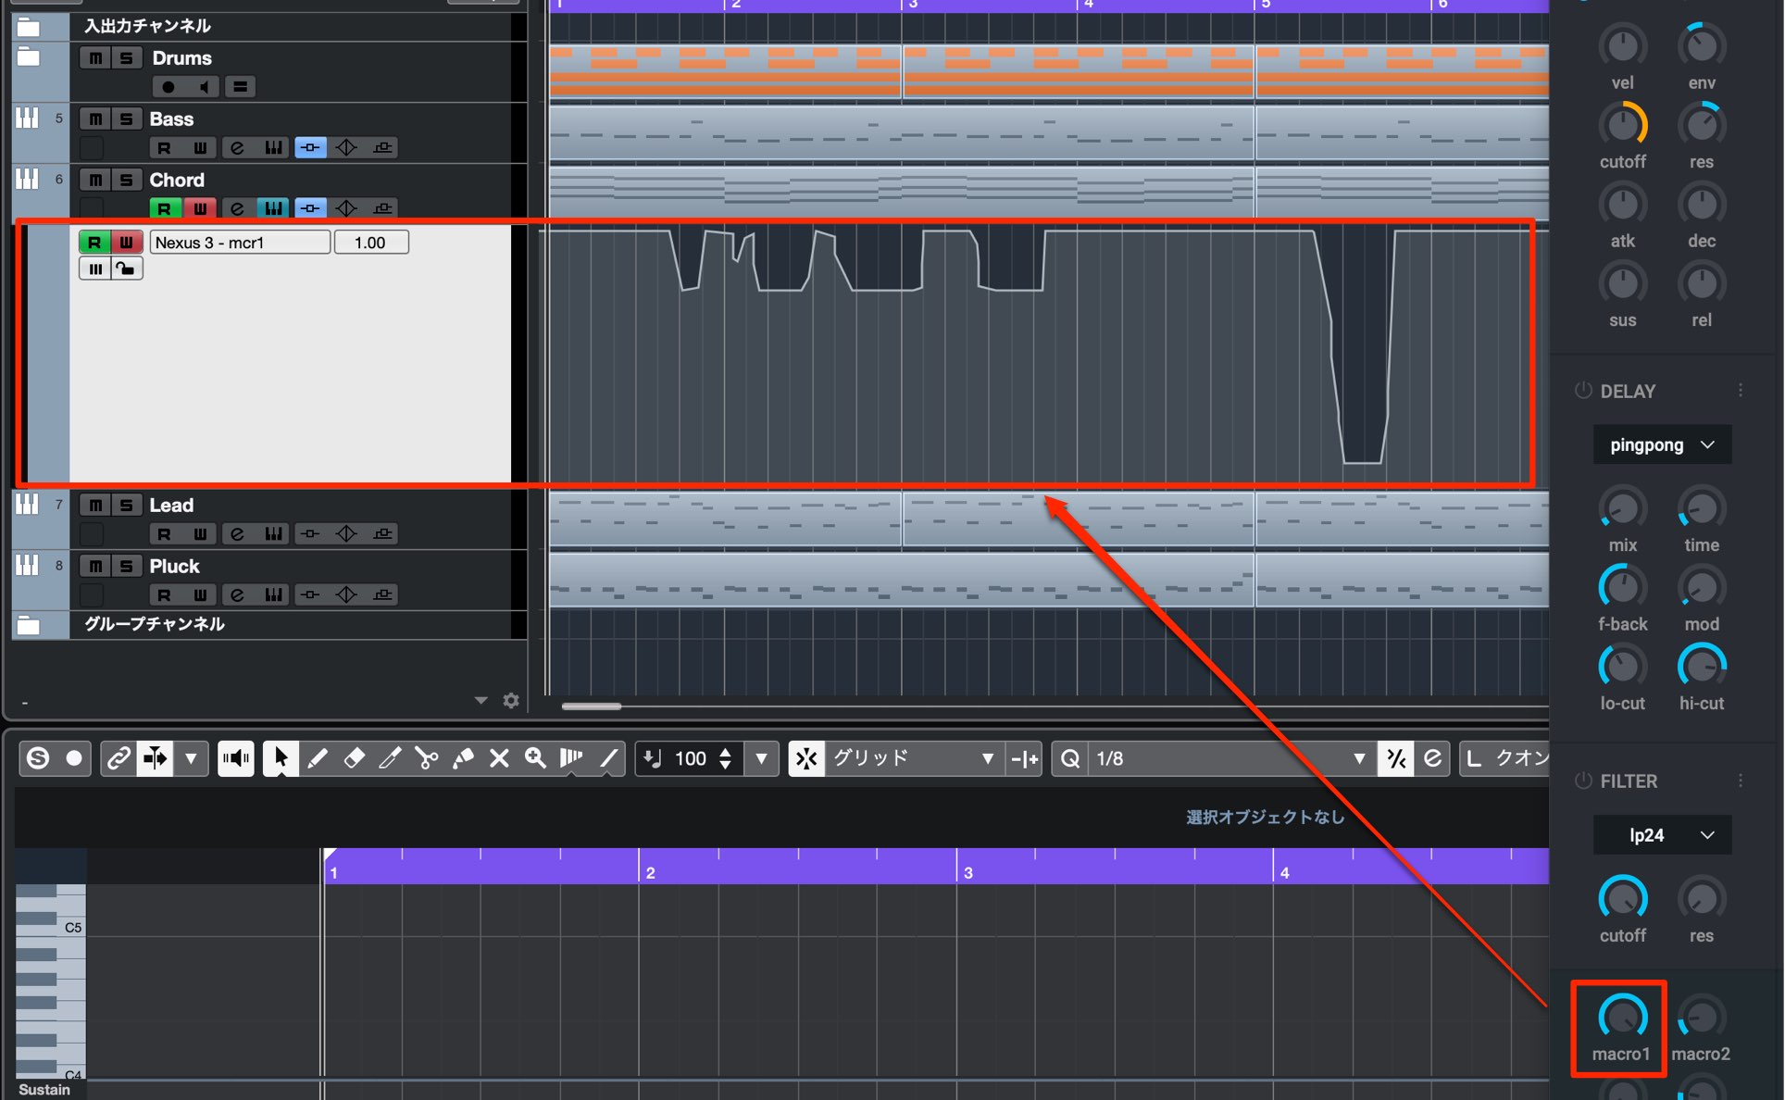Click the lanes icon on Pluck track
This screenshot has width=1785, height=1100.
[382, 594]
